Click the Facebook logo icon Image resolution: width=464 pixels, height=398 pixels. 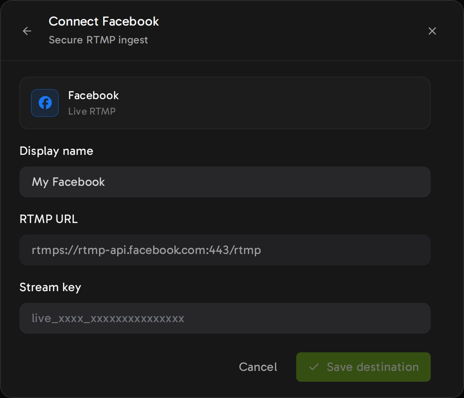45,103
